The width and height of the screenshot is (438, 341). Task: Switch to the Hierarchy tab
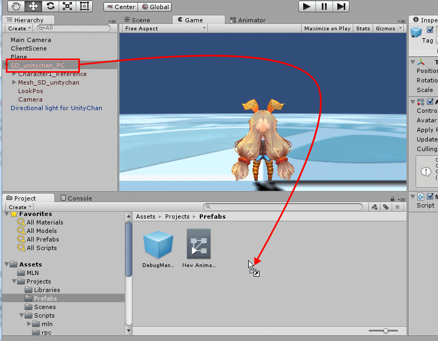(x=28, y=20)
